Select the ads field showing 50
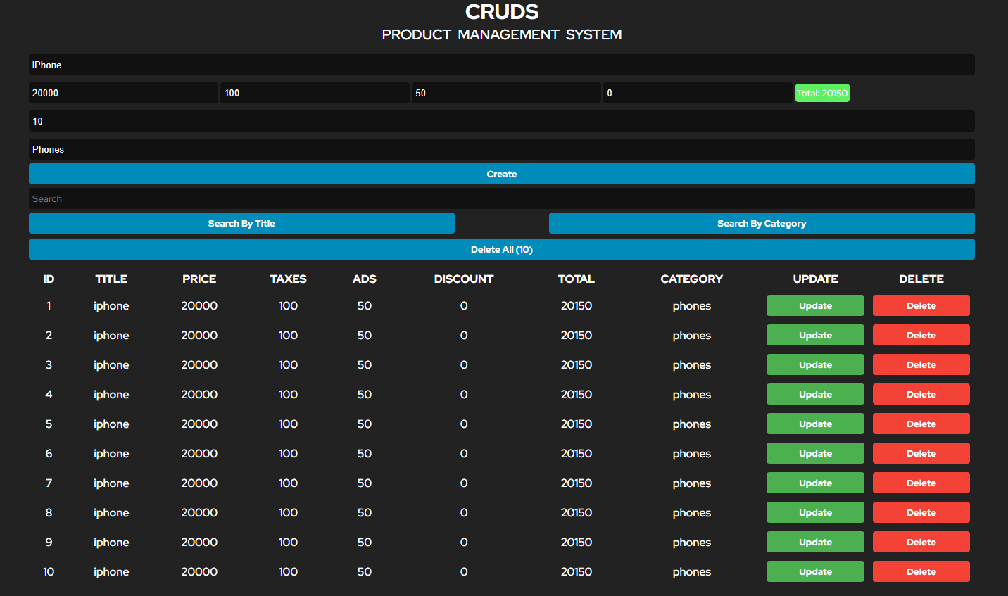1008x596 pixels. tap(506, 92)
